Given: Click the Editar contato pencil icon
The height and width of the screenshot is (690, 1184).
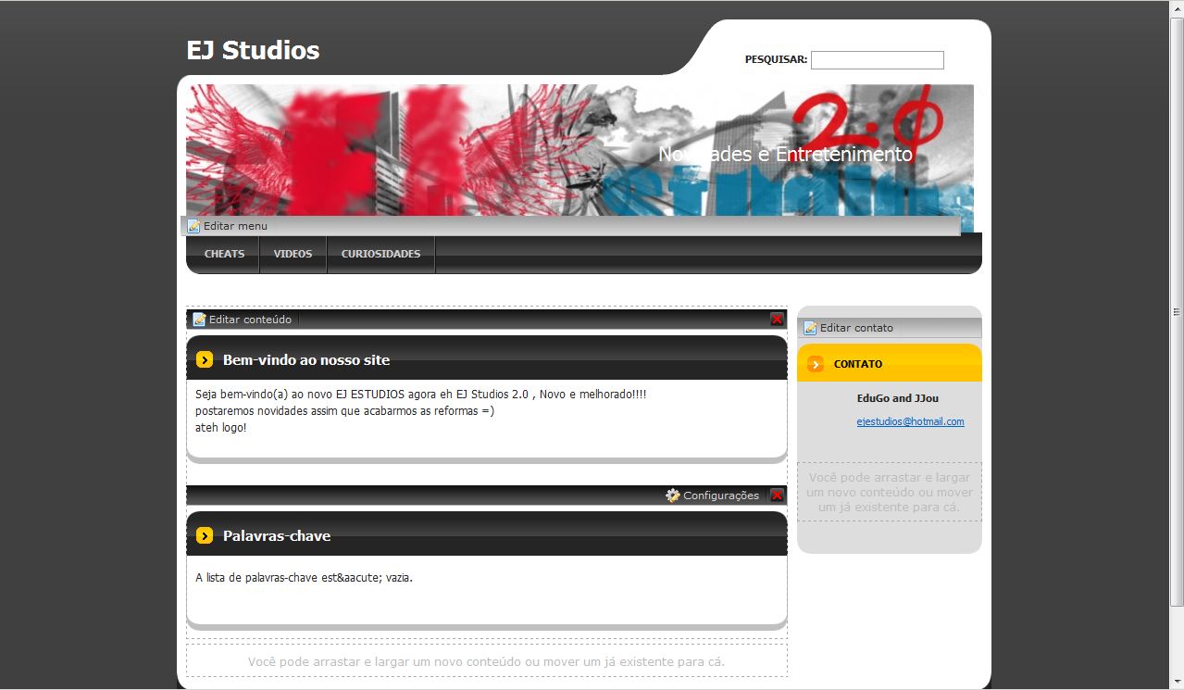Looking at the screenshot, I should tap(810, 328).
